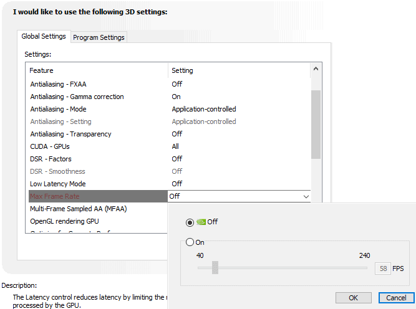Enable the On radio button
Image resolution: width=416 pixels, height=309 pixels.
[190, 242]
